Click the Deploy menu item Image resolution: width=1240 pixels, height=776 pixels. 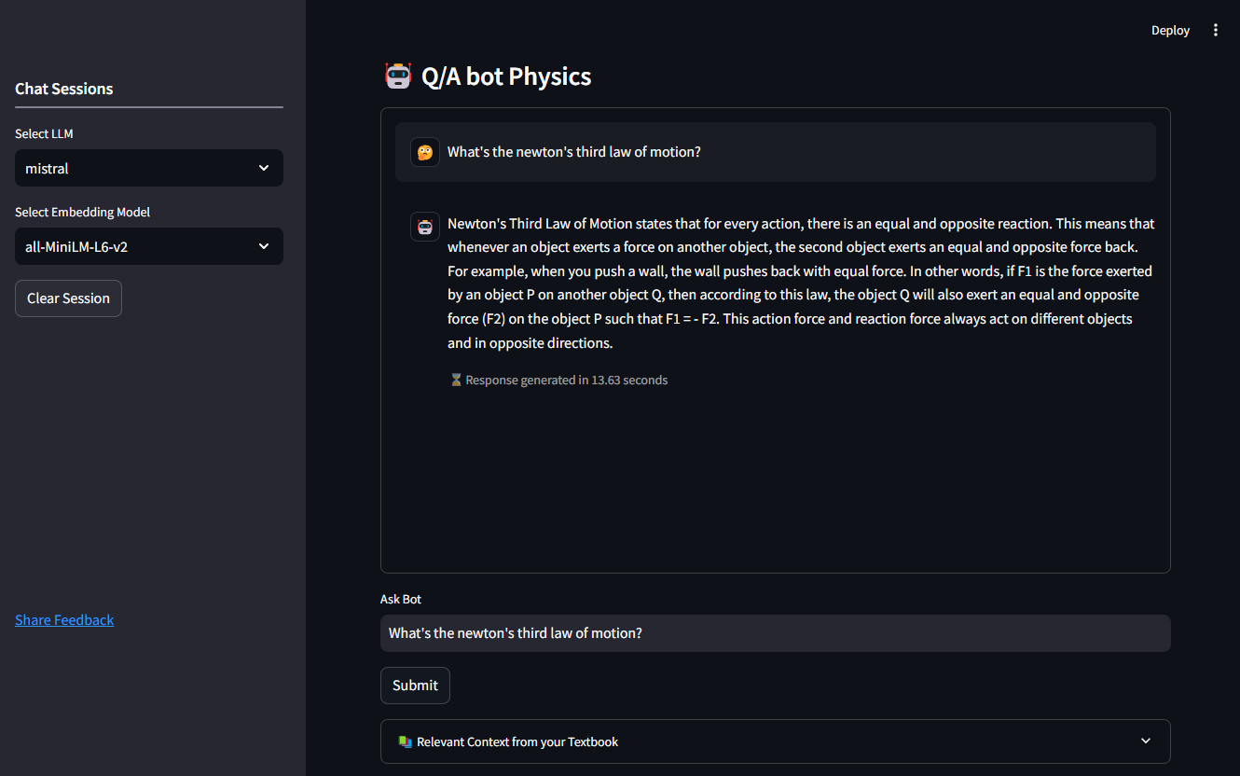click(x=1170, y=29)
